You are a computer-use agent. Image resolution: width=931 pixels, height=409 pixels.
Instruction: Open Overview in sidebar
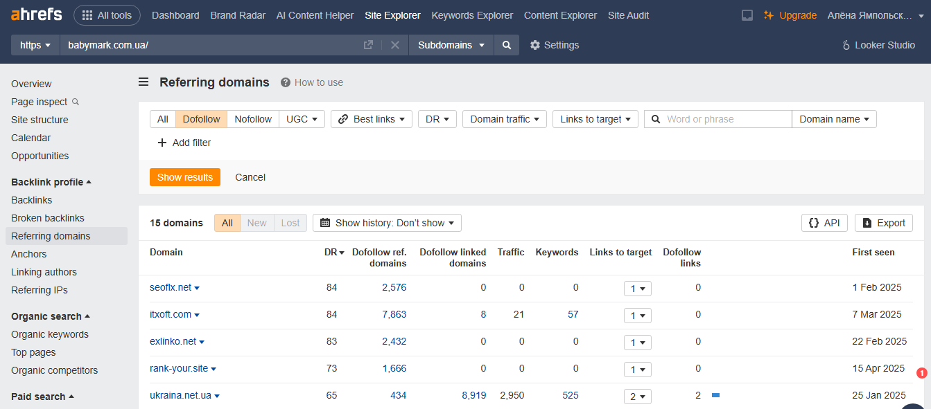[31, 84]
